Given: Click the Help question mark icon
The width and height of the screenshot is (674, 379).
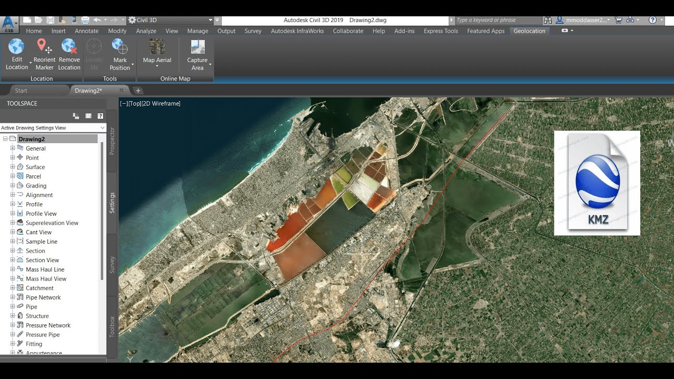Looking at the screenshot, I should click(652, 20).
